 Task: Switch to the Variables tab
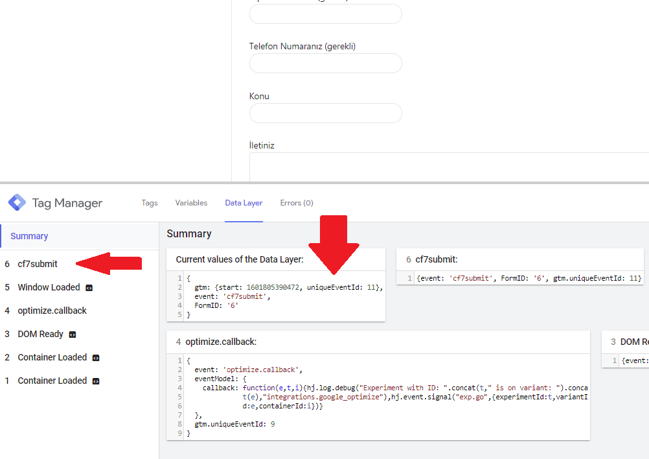(x=191, y=203)
